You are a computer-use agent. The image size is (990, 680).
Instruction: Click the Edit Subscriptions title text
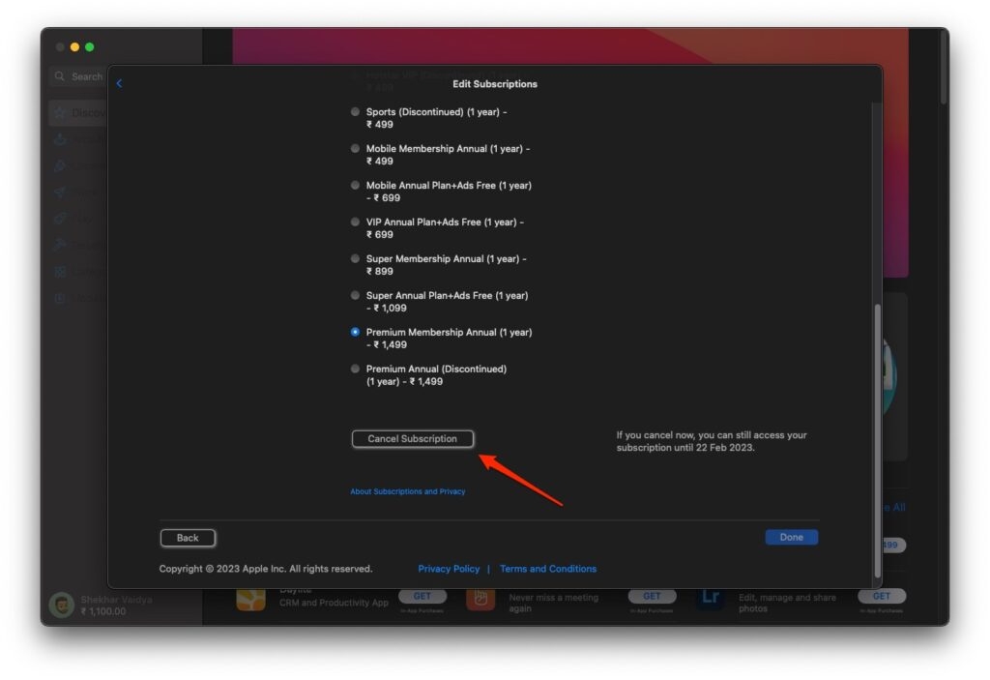coord(495,84)
